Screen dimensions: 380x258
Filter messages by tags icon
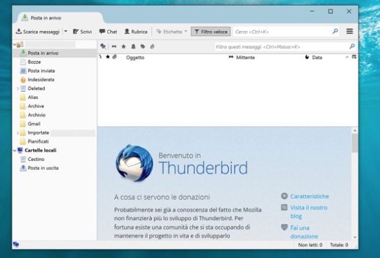click(143, 46)
